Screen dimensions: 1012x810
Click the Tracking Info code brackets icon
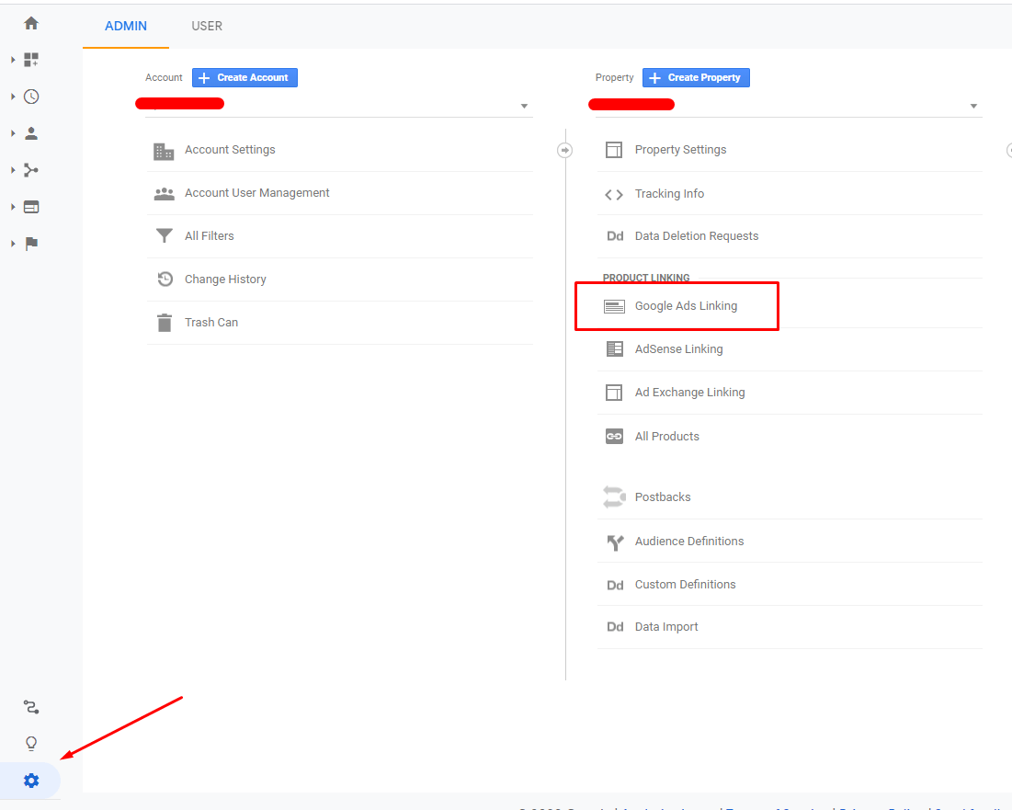point(614,194)
